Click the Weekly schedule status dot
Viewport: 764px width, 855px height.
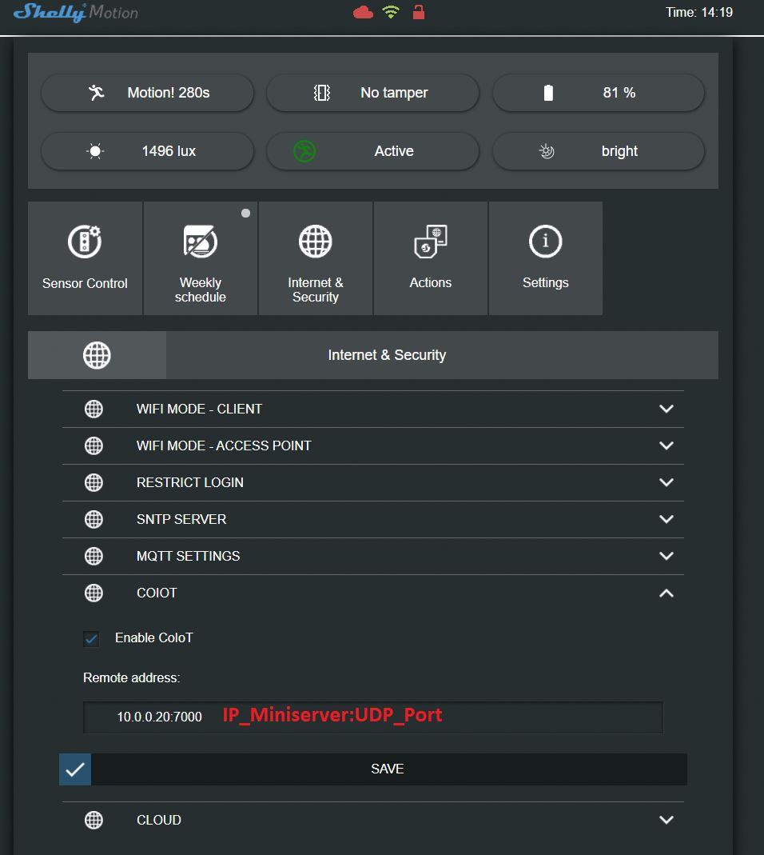(x=246, y=214)
